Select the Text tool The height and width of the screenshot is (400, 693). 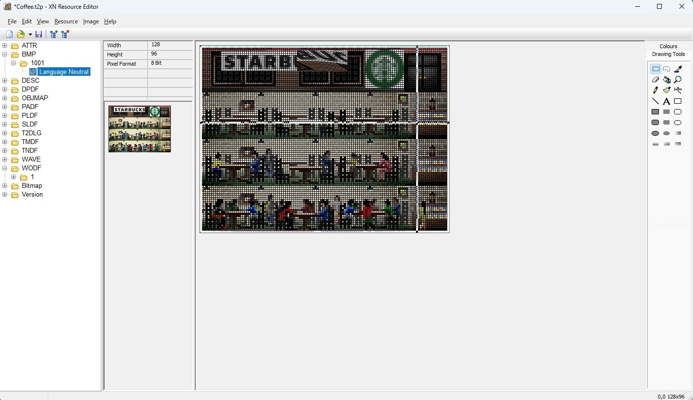click(x=667, y=101)
